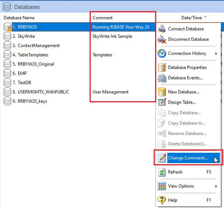This screenshot has width=224, height=208.
Task: Click the database icon next to TestDB
Action: pos(7,83)
